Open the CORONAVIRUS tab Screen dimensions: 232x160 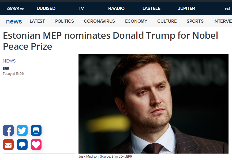click(x=99, y=21)
